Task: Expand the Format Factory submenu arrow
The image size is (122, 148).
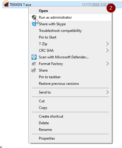Action: [108, 64]
